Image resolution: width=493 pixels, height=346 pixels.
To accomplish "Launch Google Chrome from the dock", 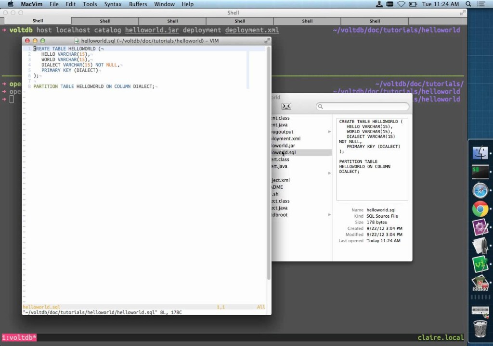I will coord(480,209).
